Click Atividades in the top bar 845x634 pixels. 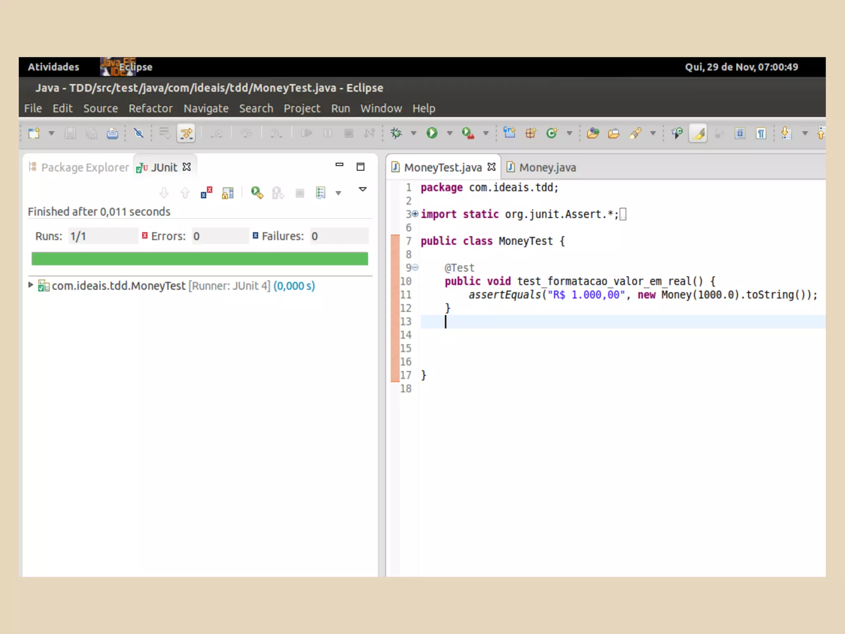(x=53, y=67)
